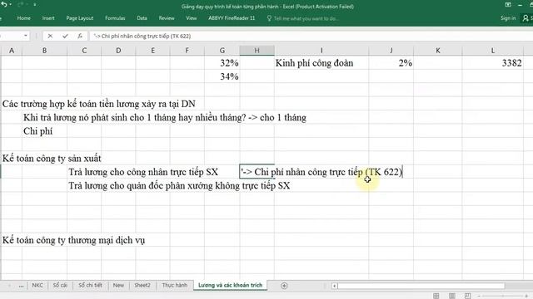
Task: Click the horizontal scrollbar left arrow
Action: [335, 286]
